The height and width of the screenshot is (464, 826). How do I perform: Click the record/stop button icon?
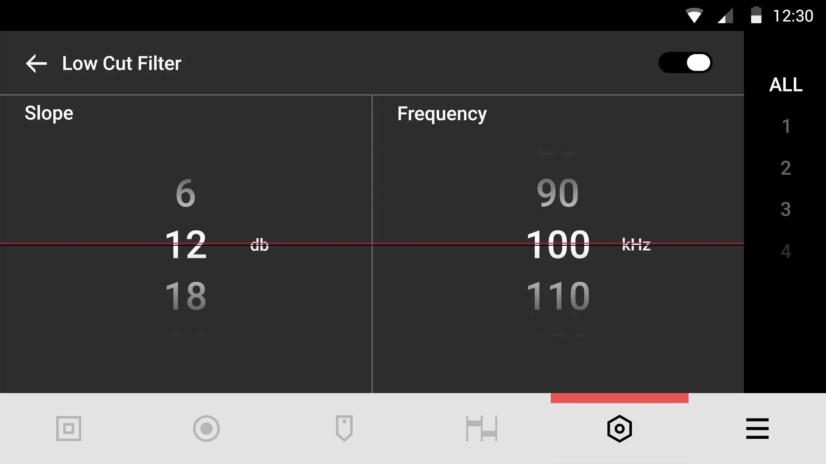(206, 428)
